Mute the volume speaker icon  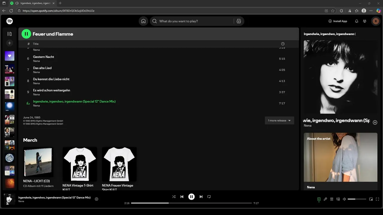pyautogui.click(x=344, y=199)
